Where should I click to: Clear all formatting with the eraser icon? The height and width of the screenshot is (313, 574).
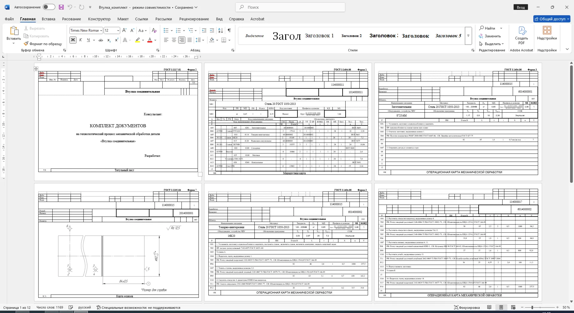(x=154, y=30)
